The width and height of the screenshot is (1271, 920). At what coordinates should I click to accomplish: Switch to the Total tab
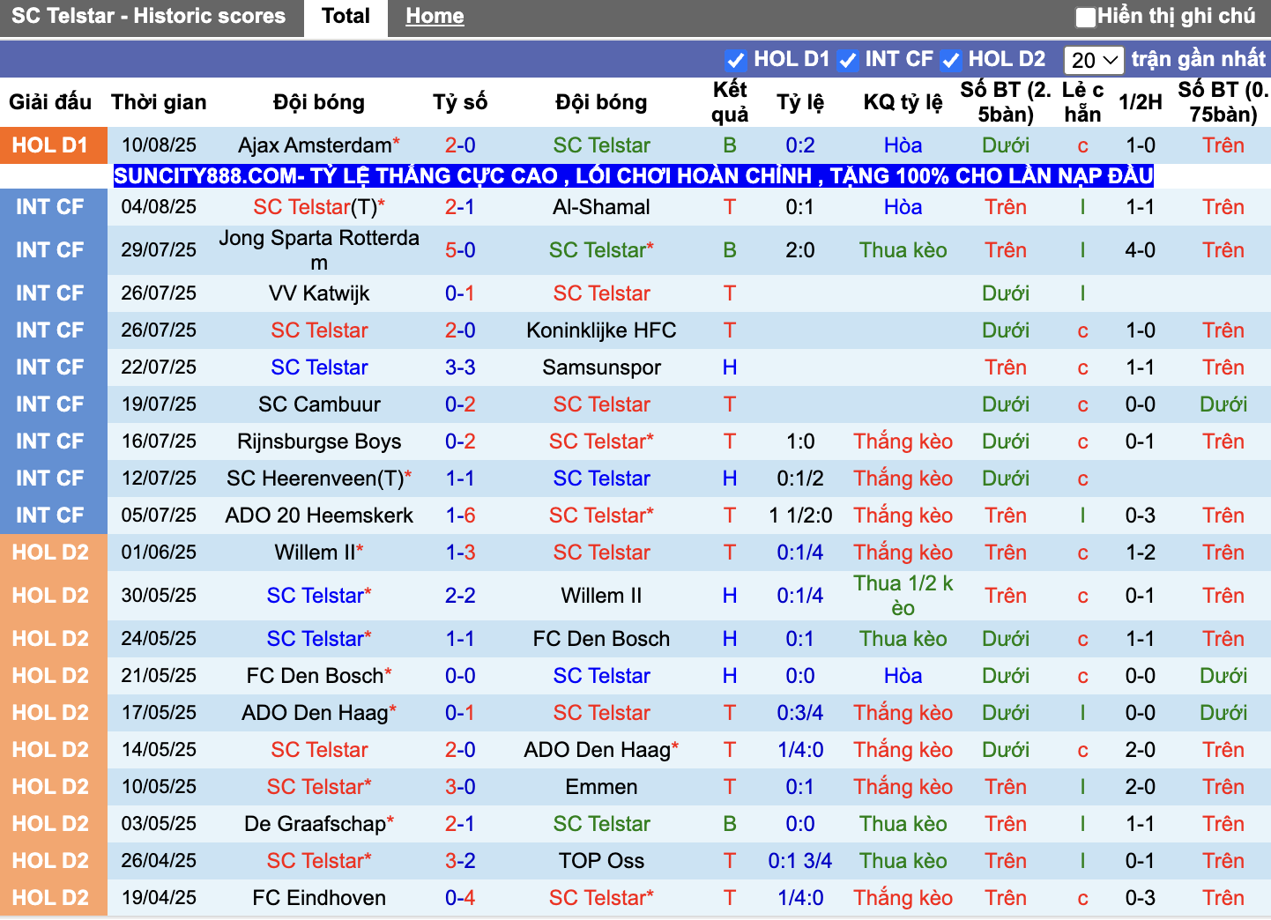[x=346, y=17]
